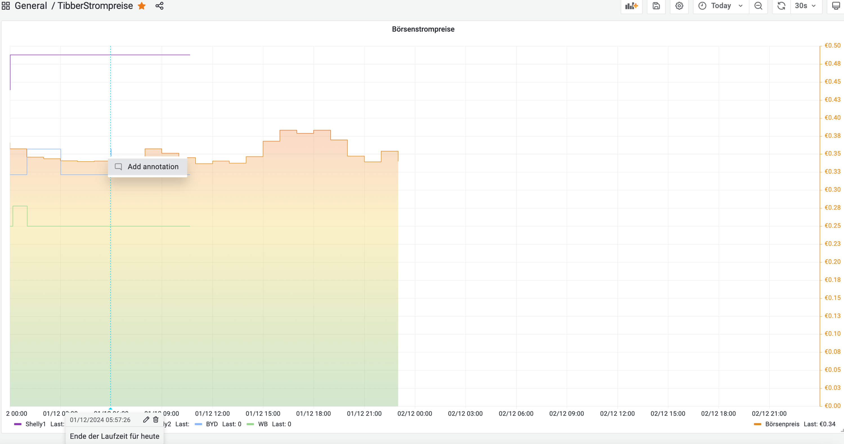Viewport: 844px width, 444px height.
Task: Open General folder breadcrumb link
Action: (31, 6)
